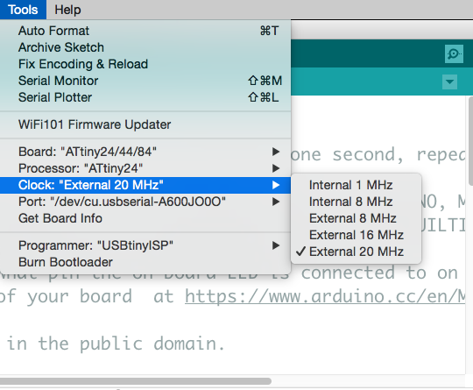Click Burn Bootloader
Viewport: 473px width, 390px height.
[145, 262]
